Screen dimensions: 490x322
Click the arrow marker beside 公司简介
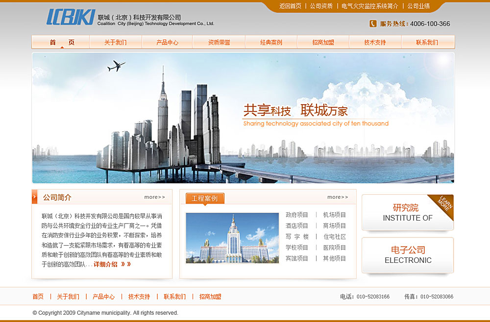coord(34,197)
